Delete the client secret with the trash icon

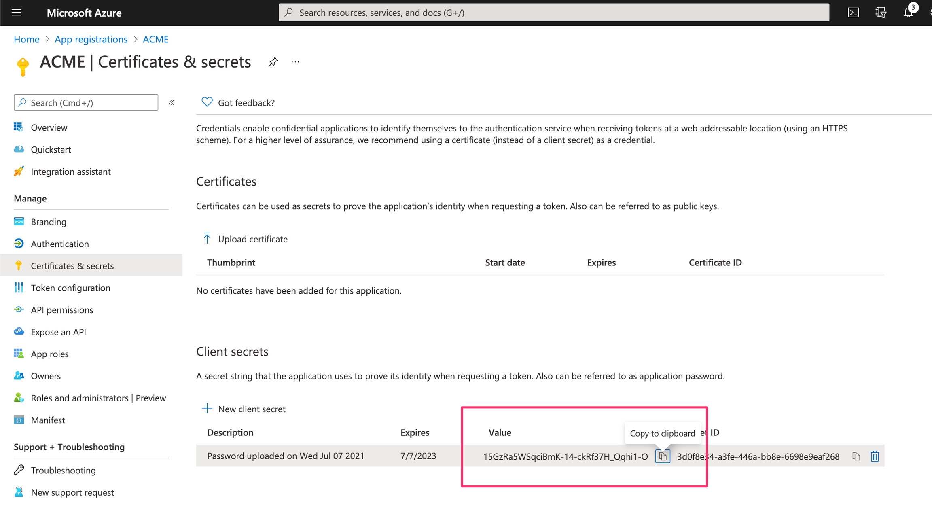click(x=875, y=456)
